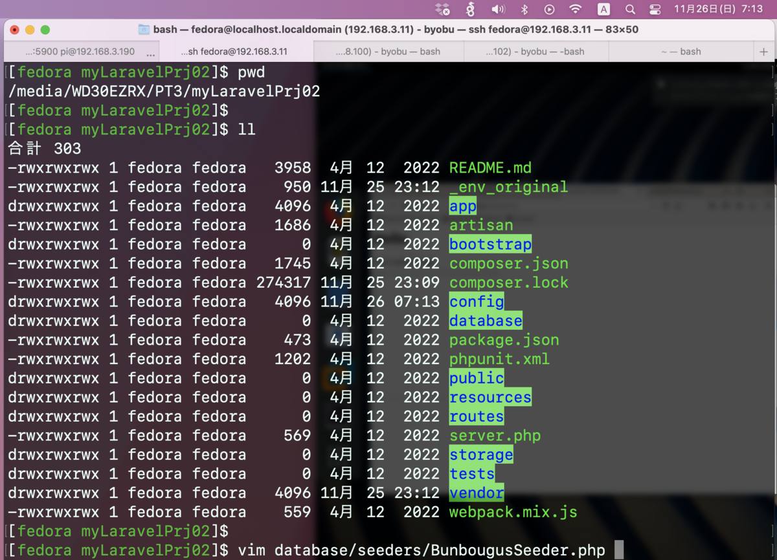Click the storage directory name

tap(481, 455)
